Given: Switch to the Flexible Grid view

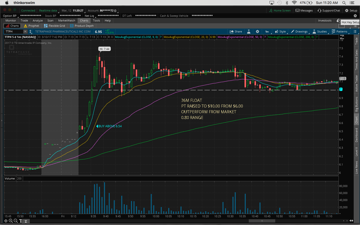Looking at the screenshot, I should pos(54,26).
